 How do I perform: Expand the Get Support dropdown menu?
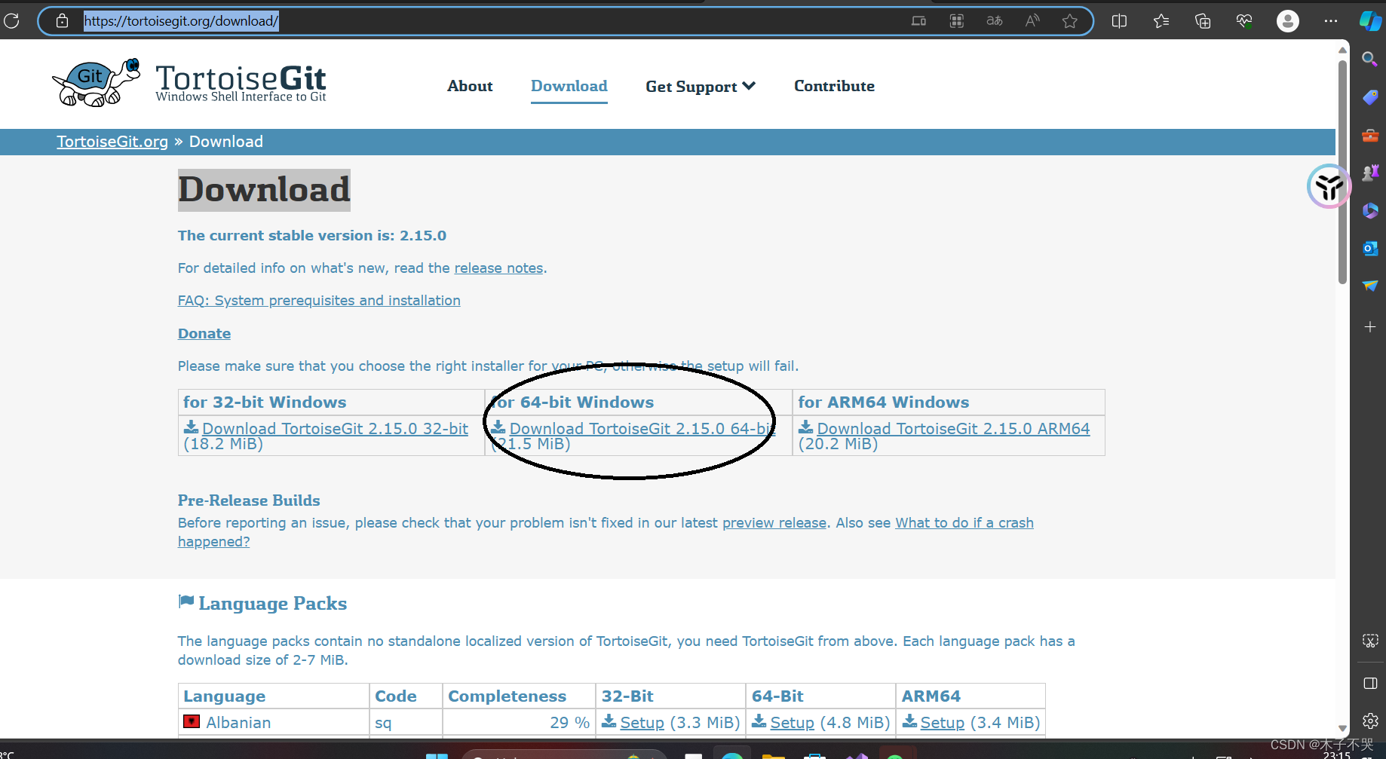pyautogui.click(x=701, y=87)
